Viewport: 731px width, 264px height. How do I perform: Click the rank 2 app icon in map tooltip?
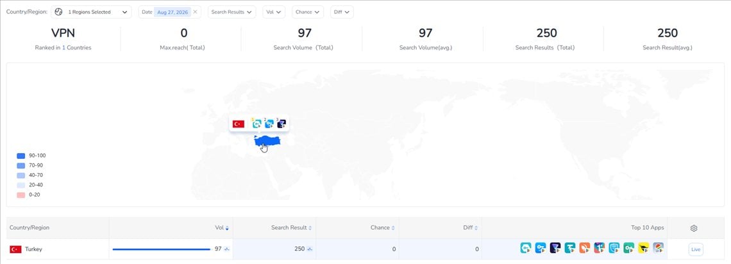269,124
